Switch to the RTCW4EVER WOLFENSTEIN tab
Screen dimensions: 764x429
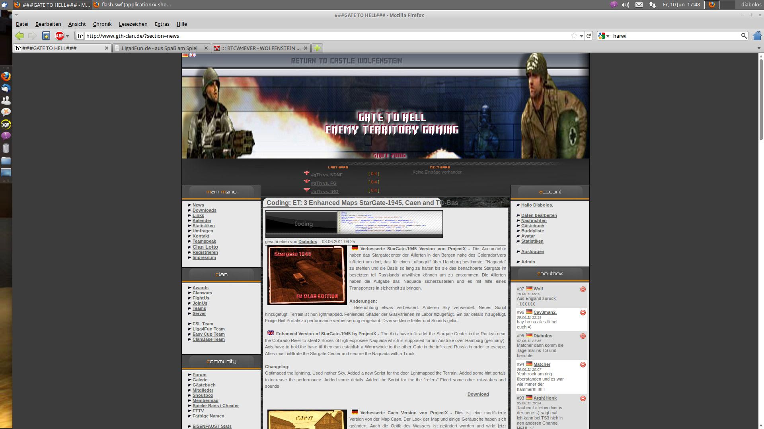261,48
